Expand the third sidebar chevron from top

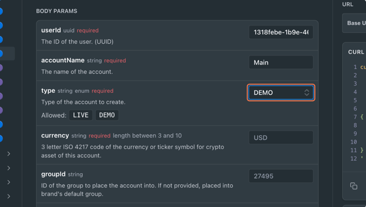(9, 182)
